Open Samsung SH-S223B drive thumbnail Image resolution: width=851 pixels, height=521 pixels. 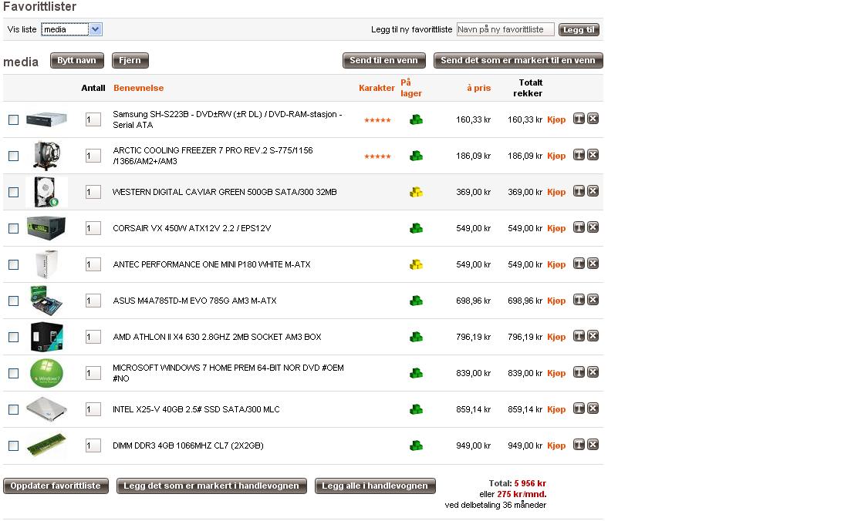(x=46, y=119)
